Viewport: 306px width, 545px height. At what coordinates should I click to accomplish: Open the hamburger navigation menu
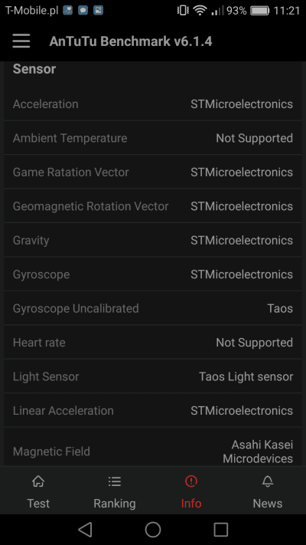21,41
